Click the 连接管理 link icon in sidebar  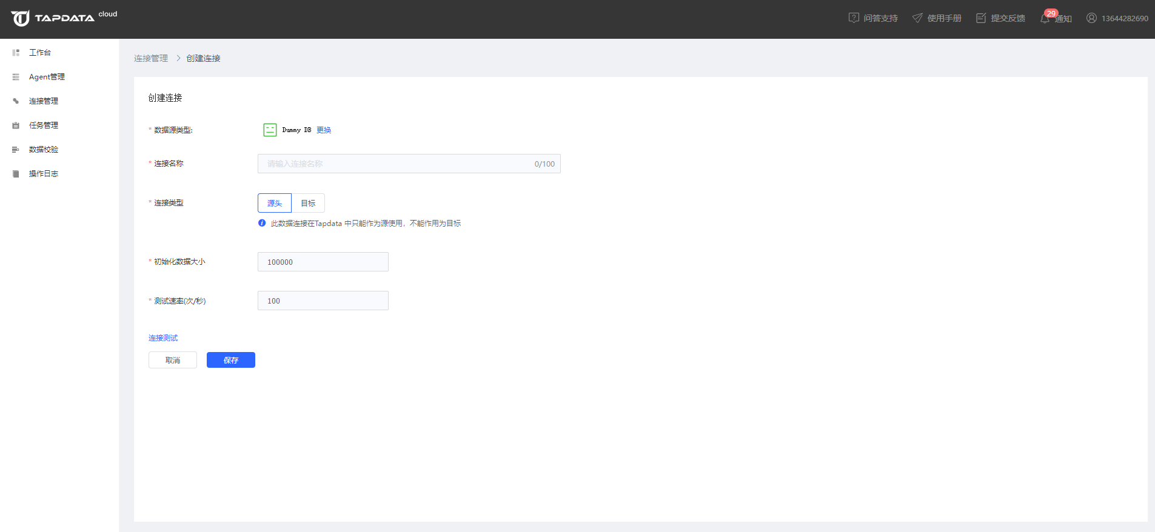[16, 101]
